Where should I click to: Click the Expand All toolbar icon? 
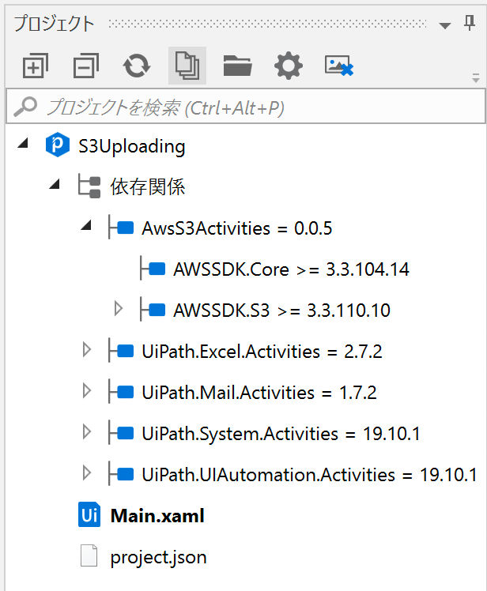(x=34, y=67)
